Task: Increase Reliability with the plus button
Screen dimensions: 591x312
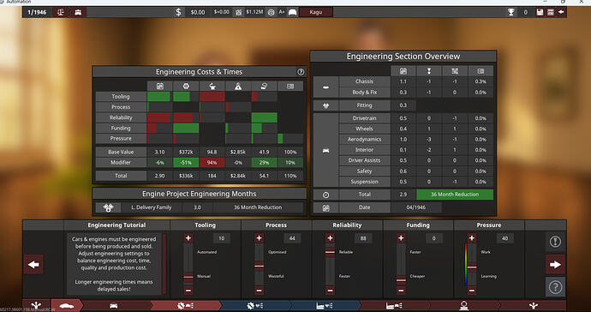Action: [x=330, y=238]
